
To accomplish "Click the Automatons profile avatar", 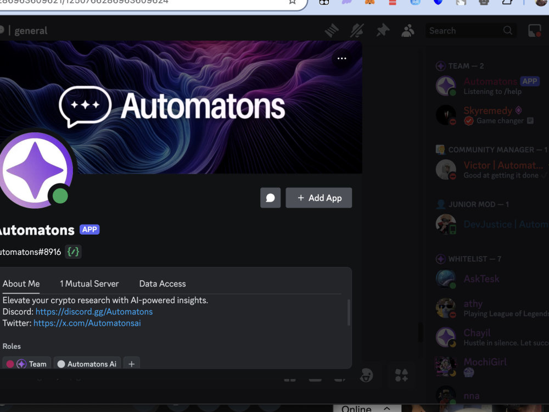I will click(35, 171).
